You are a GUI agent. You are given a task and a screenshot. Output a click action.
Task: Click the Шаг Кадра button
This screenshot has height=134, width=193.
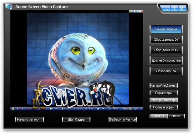pos(76,119)
